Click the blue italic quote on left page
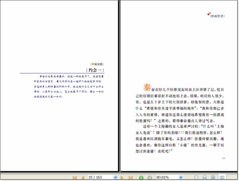 (69, 86)
